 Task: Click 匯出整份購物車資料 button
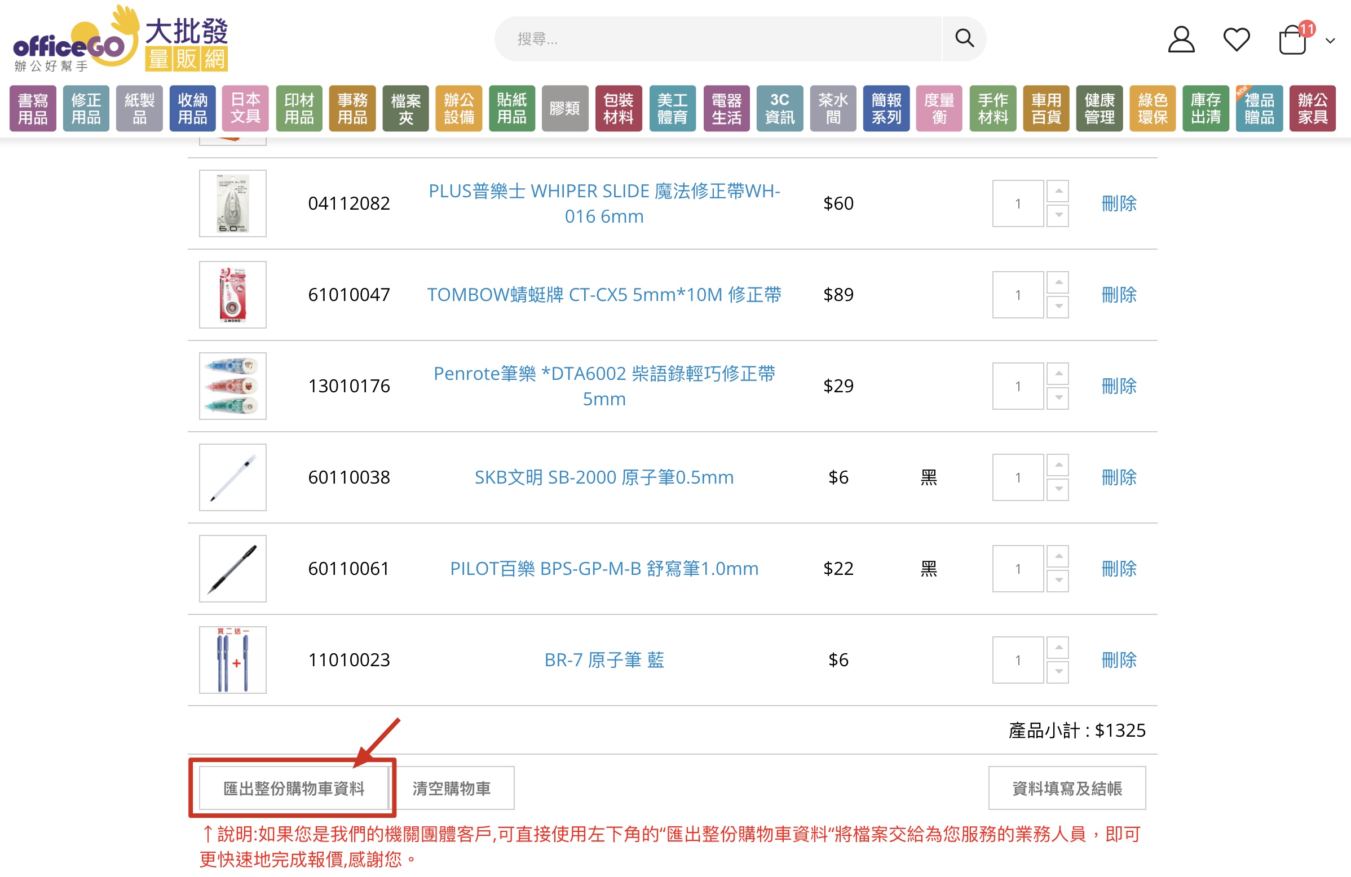pyautogui.click(x=293, y=789)
